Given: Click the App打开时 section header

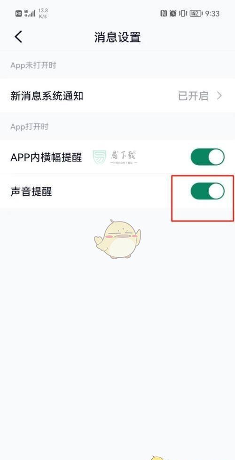Looking at the screenshot, I should pyautogui.click(x=29, y=127).
